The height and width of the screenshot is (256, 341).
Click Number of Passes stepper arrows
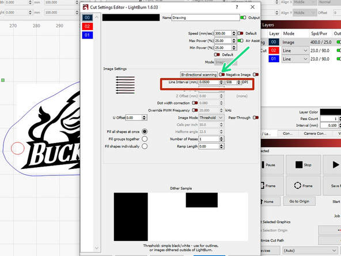point(221,139)
